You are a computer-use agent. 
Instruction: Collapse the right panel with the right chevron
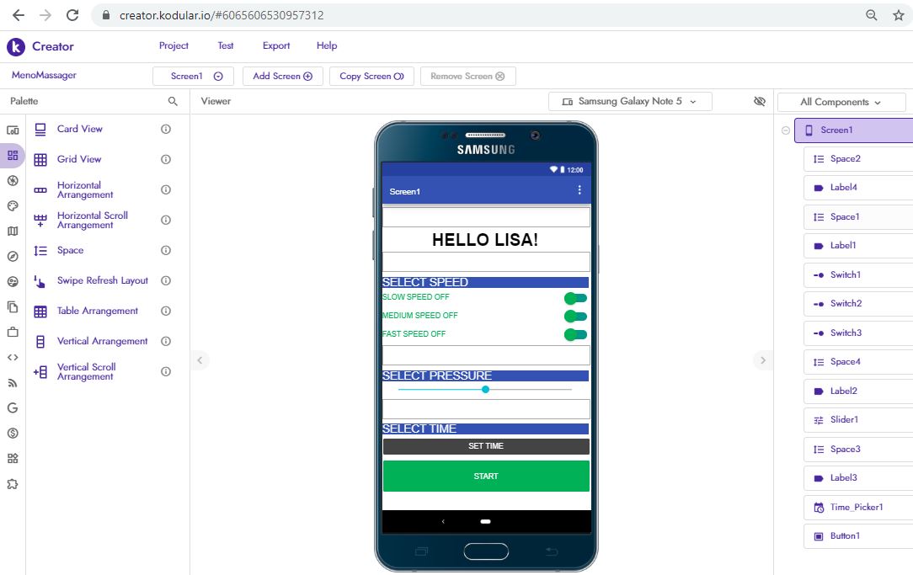pyautogui.click(x=763, y=360)
